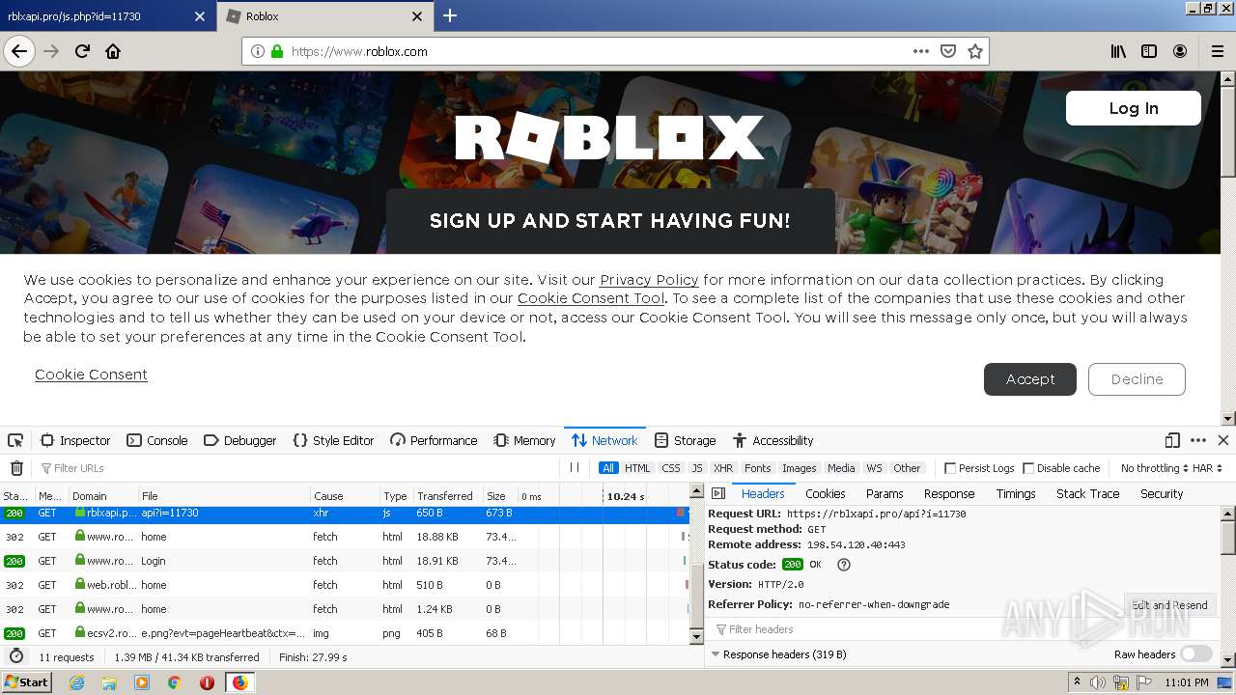Enable the Persist Logs checkbox

[x=950, y=468]
